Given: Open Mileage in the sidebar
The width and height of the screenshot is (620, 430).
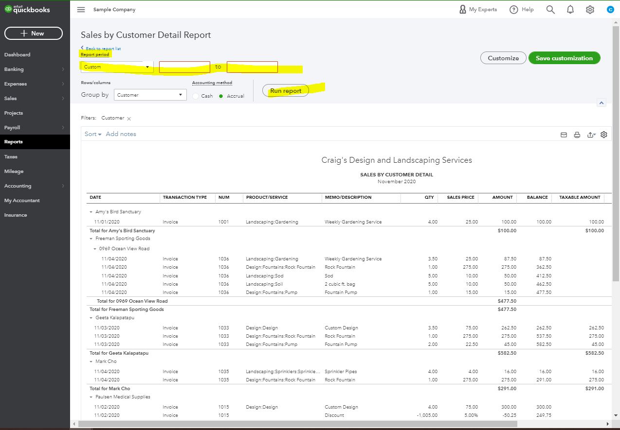Looking at the screenshot, I should click(x=14, y=171).
